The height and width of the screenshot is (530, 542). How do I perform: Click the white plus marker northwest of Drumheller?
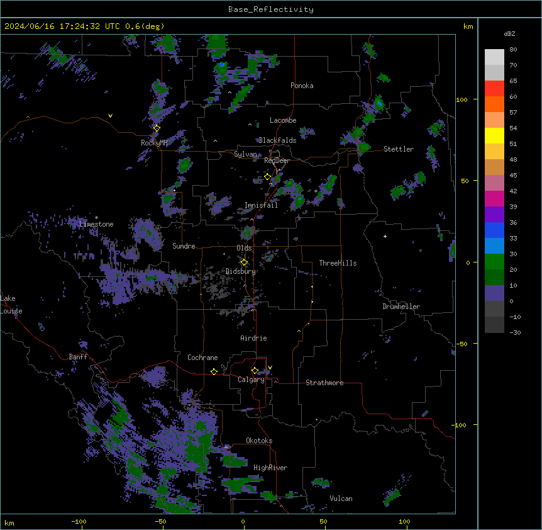point(385,236)
